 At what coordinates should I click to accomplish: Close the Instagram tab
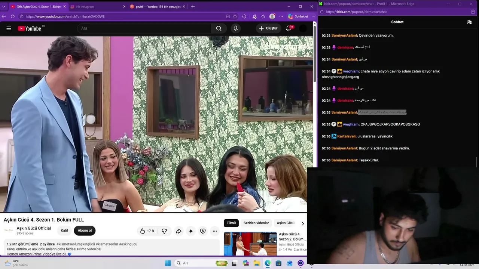point(124,6)
